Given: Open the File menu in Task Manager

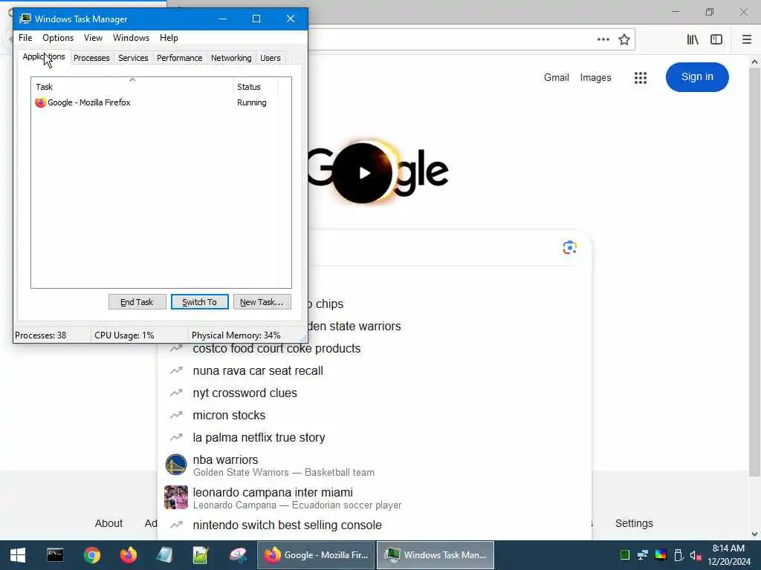Looking at the screenshot, I should coord(25,38).
